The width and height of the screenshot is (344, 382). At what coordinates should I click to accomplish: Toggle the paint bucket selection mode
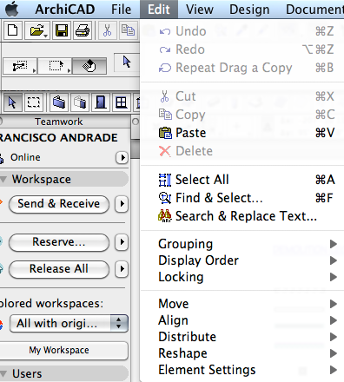click(x=89, y=66)
